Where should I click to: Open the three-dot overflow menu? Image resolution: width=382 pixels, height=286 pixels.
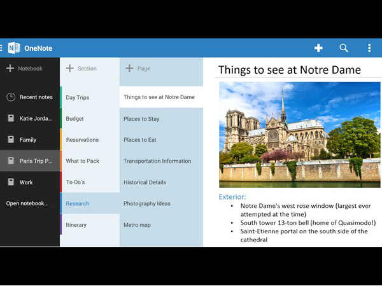(x=369, y=48)
